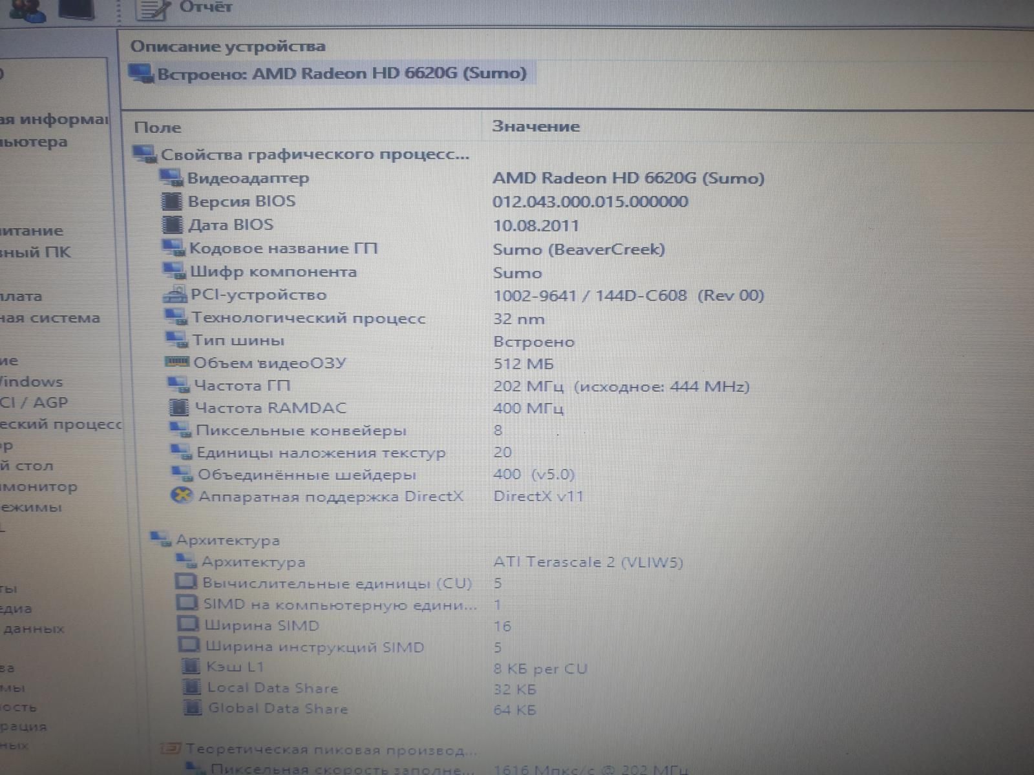Image resolution: width=1034 pixels, height=775 pixels.
Task: Click the Шифр компонента icon
Action: coord(174,271)
